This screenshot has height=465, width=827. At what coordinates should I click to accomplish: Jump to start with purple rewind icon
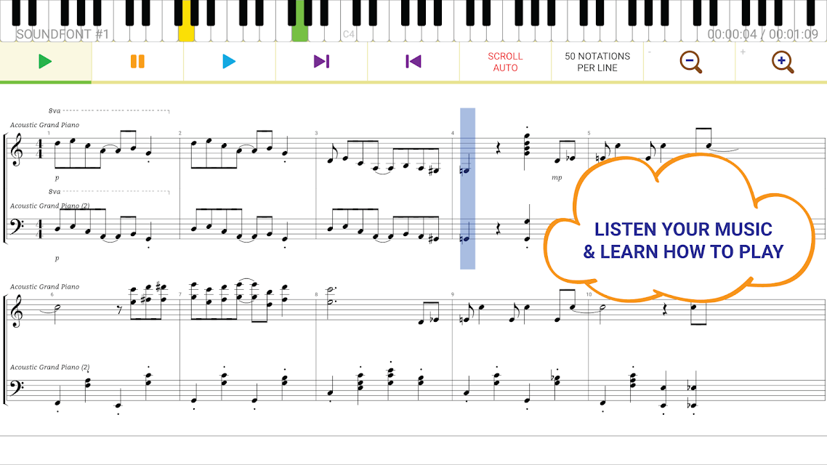pos(413,62)
